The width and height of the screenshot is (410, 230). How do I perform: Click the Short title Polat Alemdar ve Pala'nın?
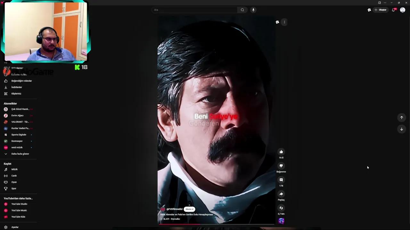click(x=186, y=215)
